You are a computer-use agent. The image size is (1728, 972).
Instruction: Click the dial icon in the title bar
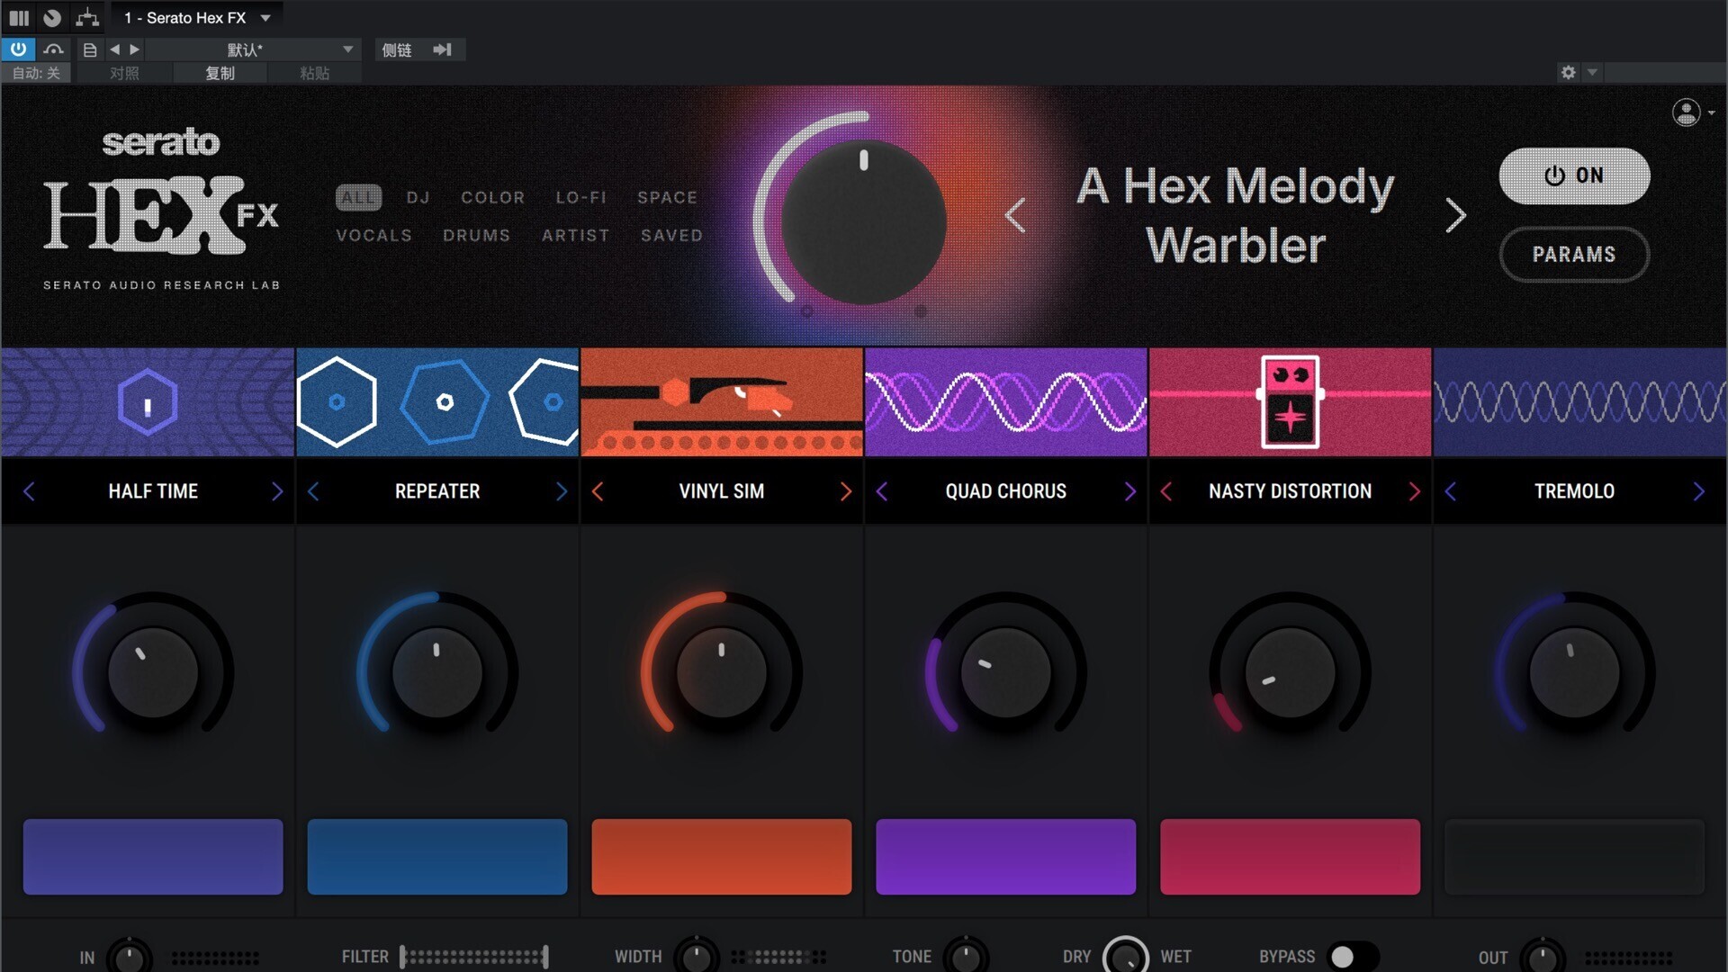[x=52, y=17]
